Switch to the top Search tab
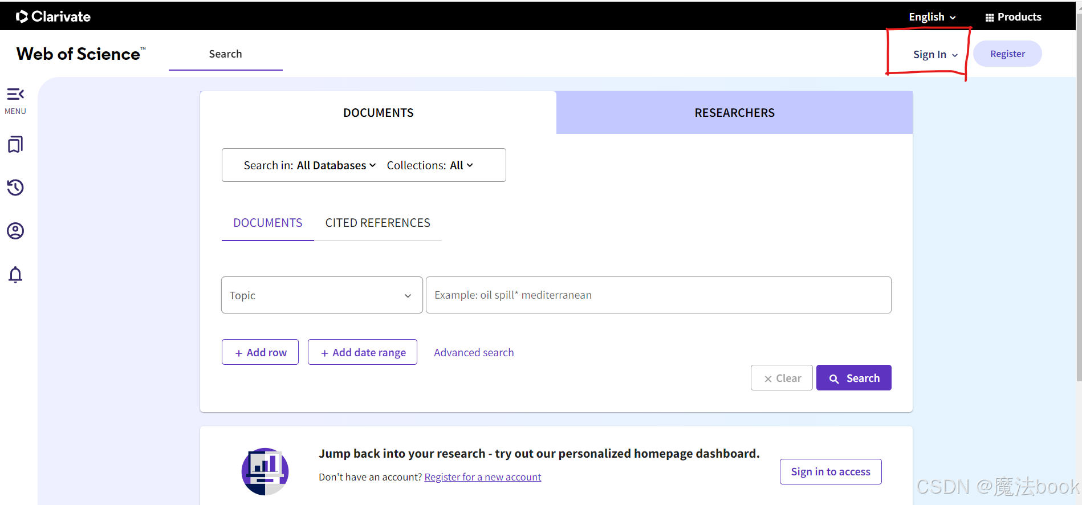 tap(226, 54)
